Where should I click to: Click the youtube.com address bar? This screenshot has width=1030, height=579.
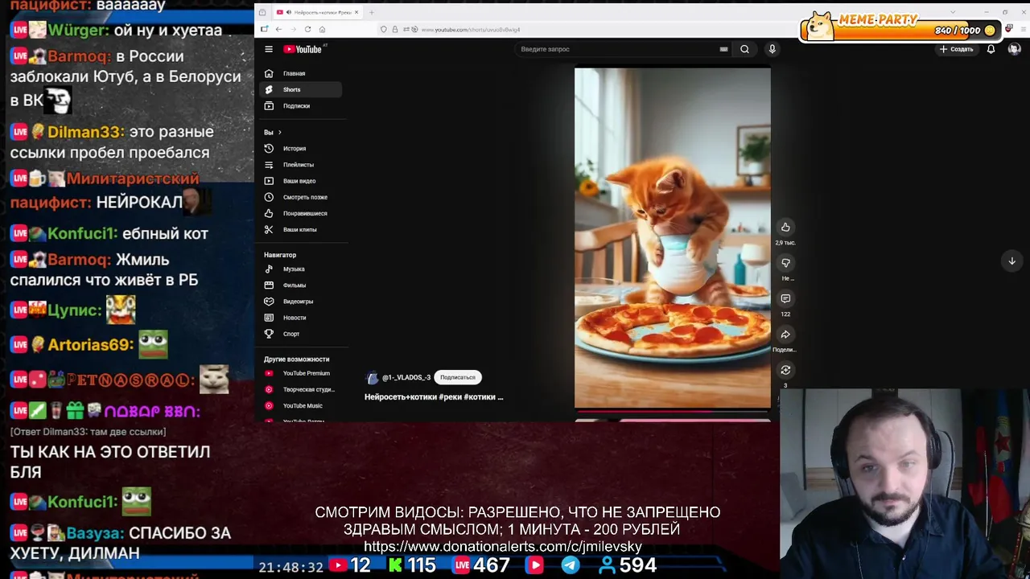[x=471, y=30]
